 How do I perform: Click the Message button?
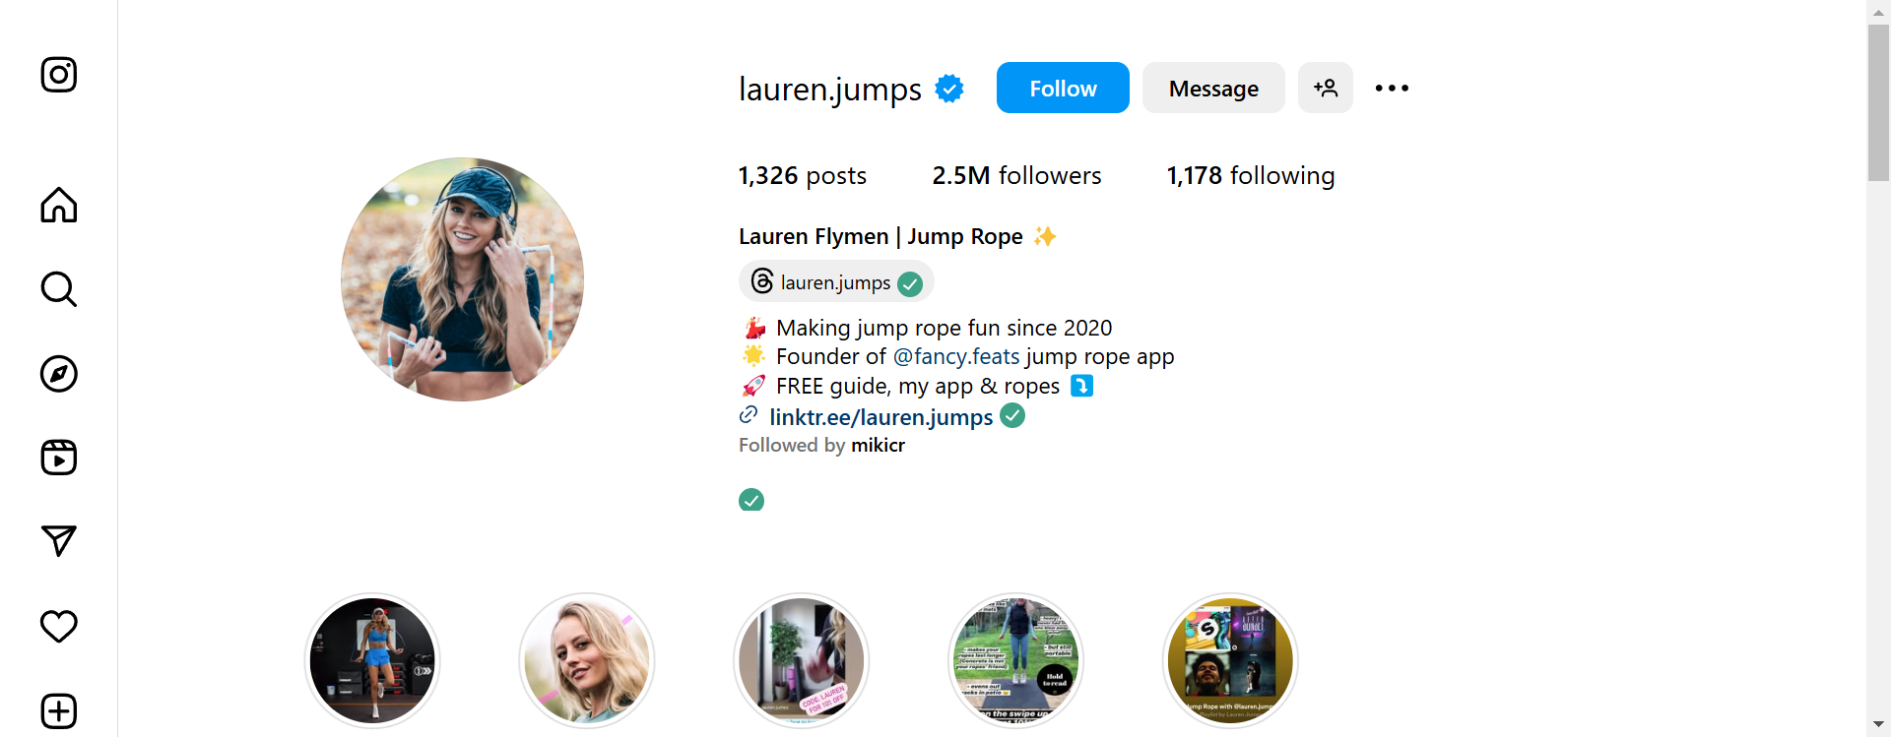tap(1213, 88)
